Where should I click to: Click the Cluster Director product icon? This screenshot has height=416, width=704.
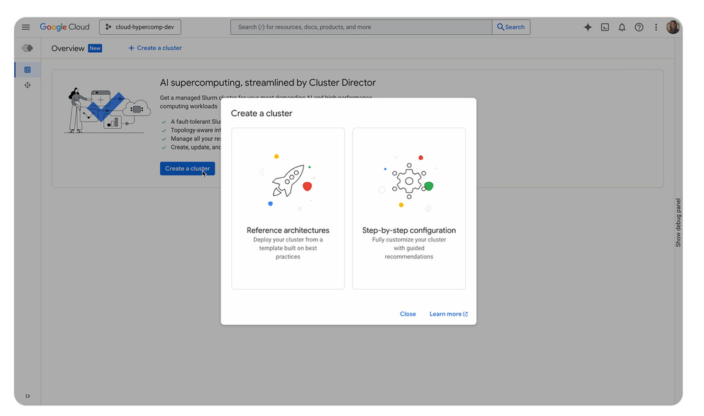click(28, 48)
